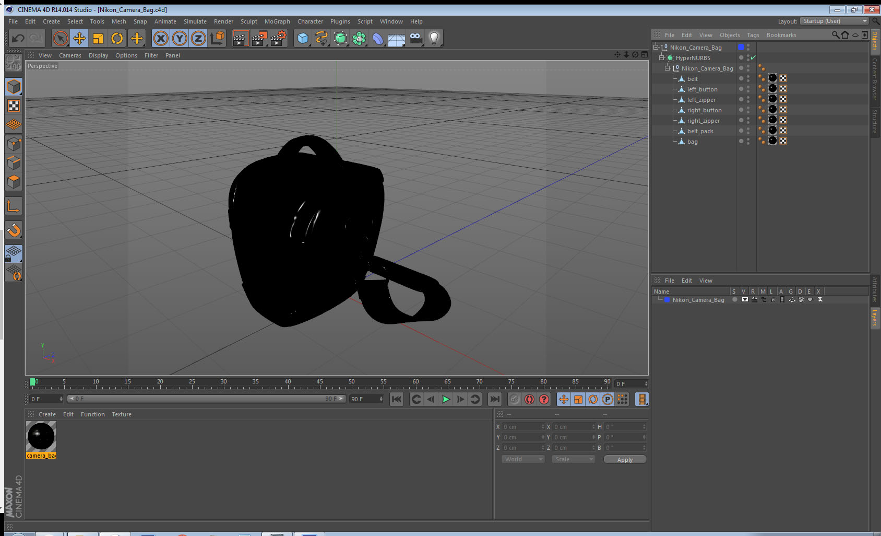
Task: Select the bag object in tree
Action: click(692, 142)
